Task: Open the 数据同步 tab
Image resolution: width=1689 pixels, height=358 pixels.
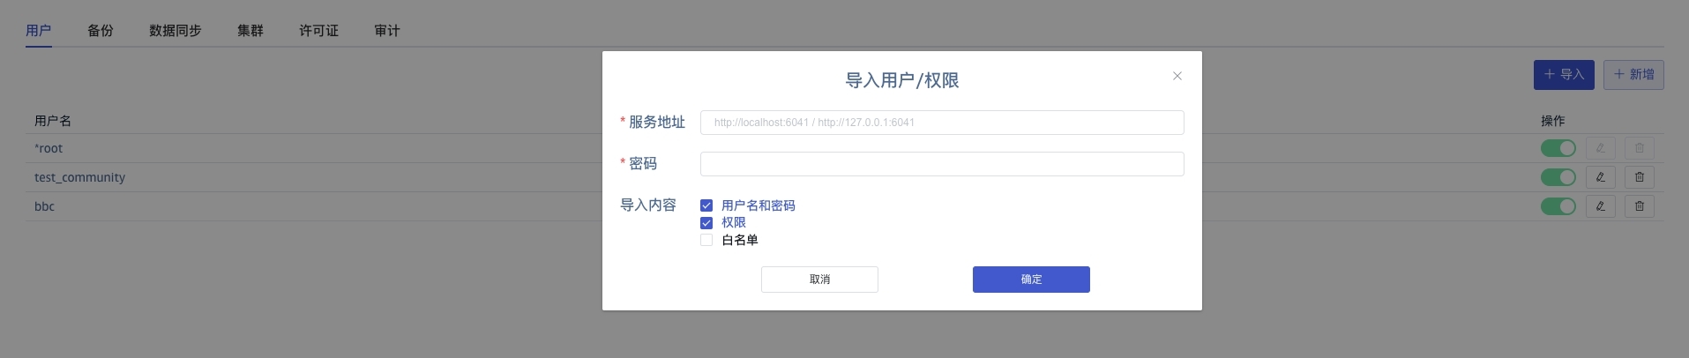Action: tap(175, 31)
